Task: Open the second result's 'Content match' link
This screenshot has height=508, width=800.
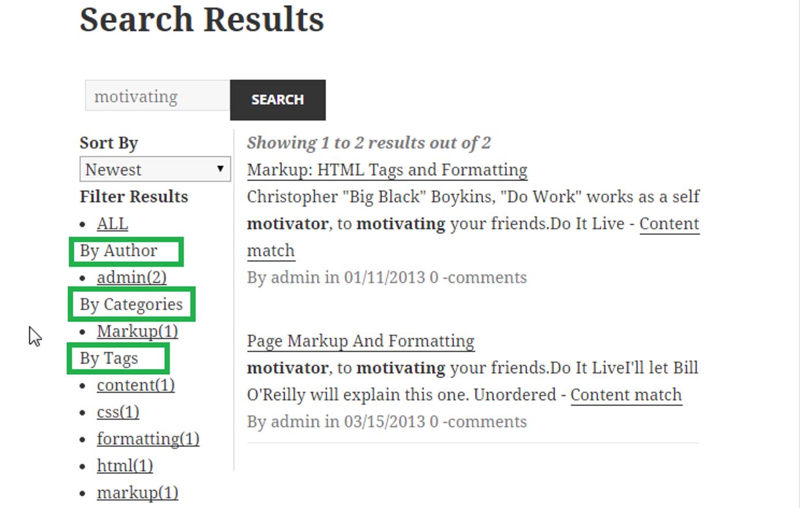Action: [625, 394]
